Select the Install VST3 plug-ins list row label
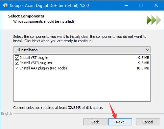 click(36, 63)
